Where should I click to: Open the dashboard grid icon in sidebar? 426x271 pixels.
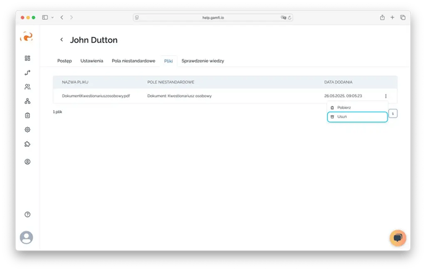tap(27, 58)
